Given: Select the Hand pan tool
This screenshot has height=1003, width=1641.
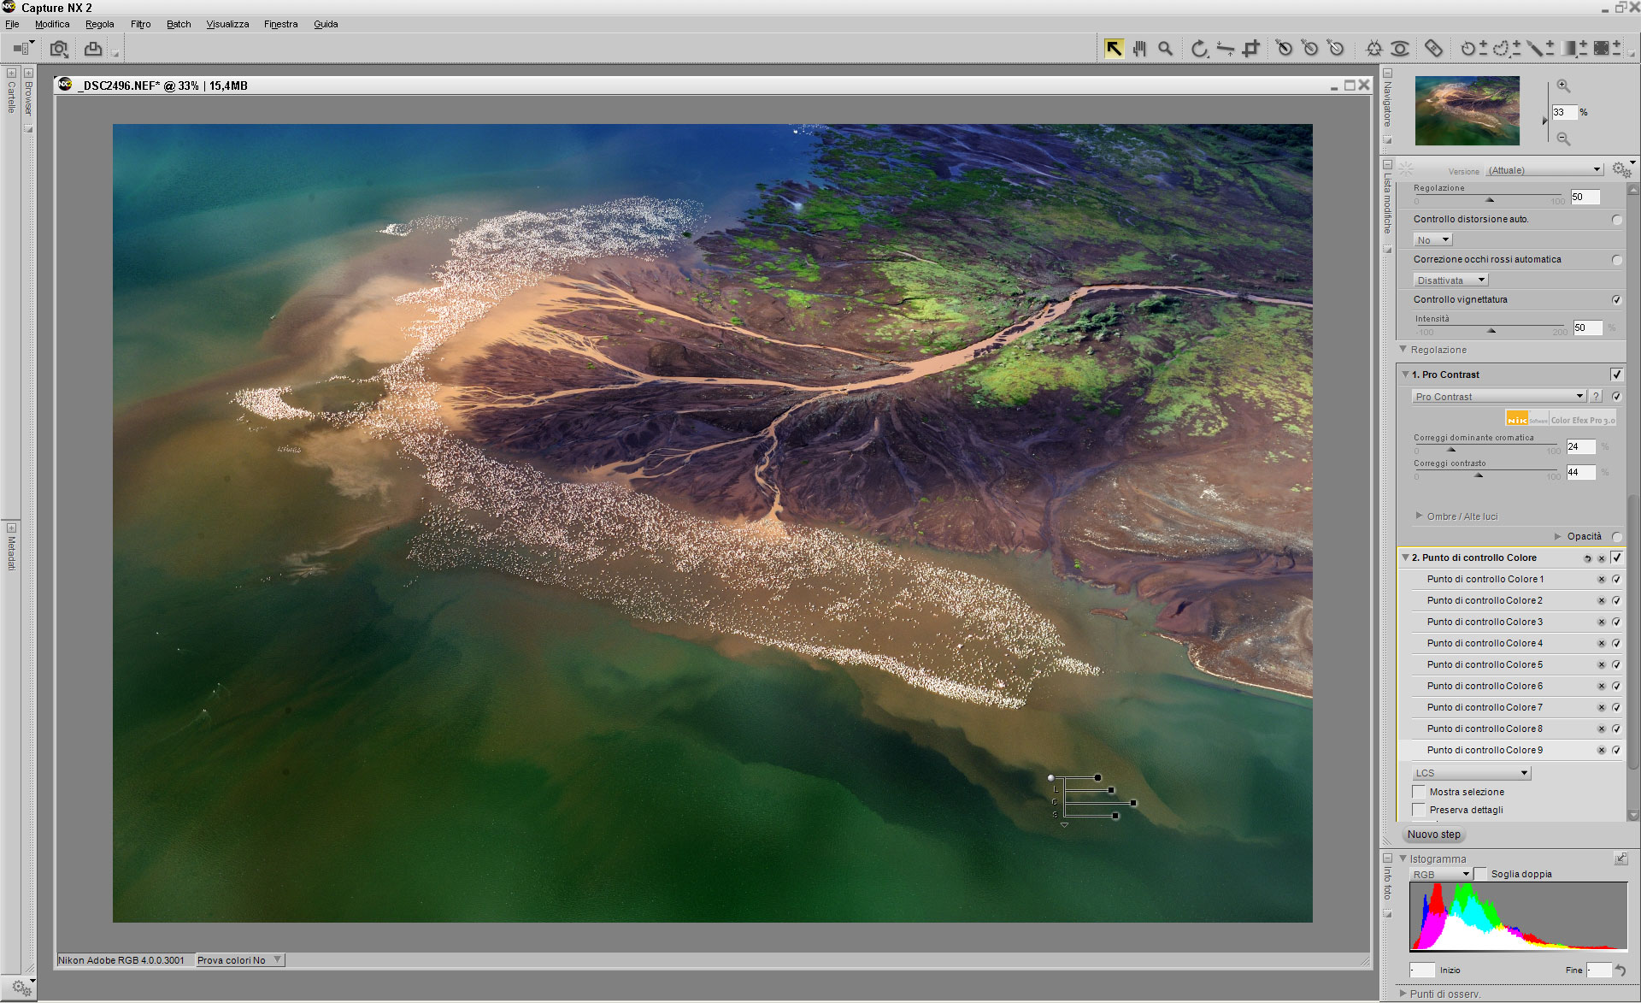Looking at the screenshot, I should [1139, 49].
